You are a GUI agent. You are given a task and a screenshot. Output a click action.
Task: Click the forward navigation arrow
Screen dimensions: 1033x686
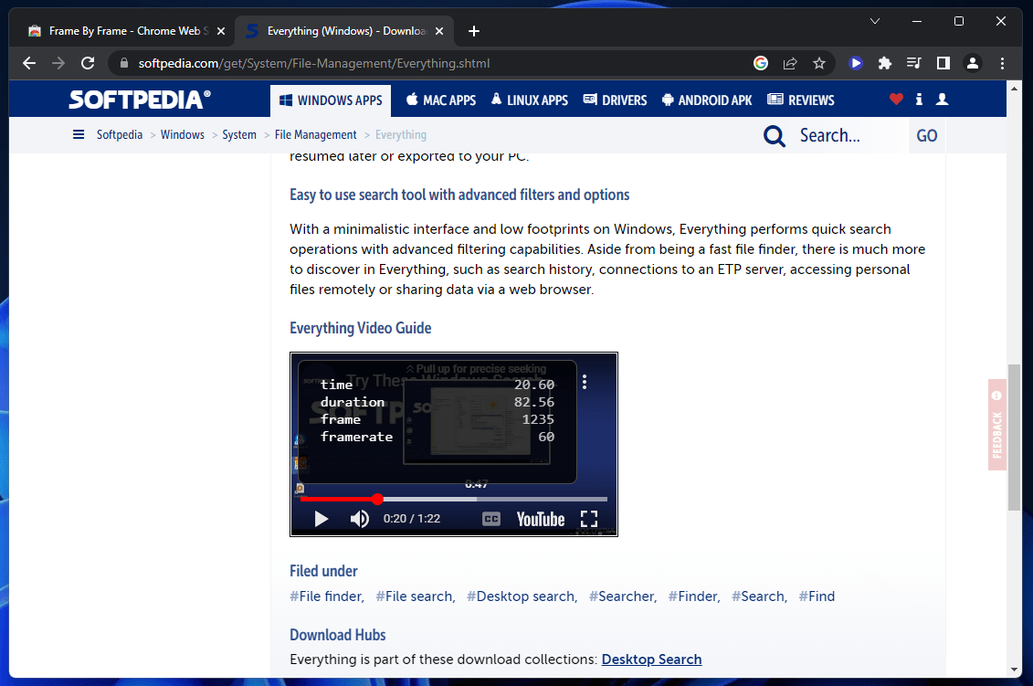(58, 63)
